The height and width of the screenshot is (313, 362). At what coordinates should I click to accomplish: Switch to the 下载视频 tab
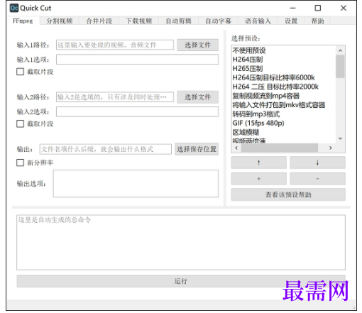pos(139,21)
